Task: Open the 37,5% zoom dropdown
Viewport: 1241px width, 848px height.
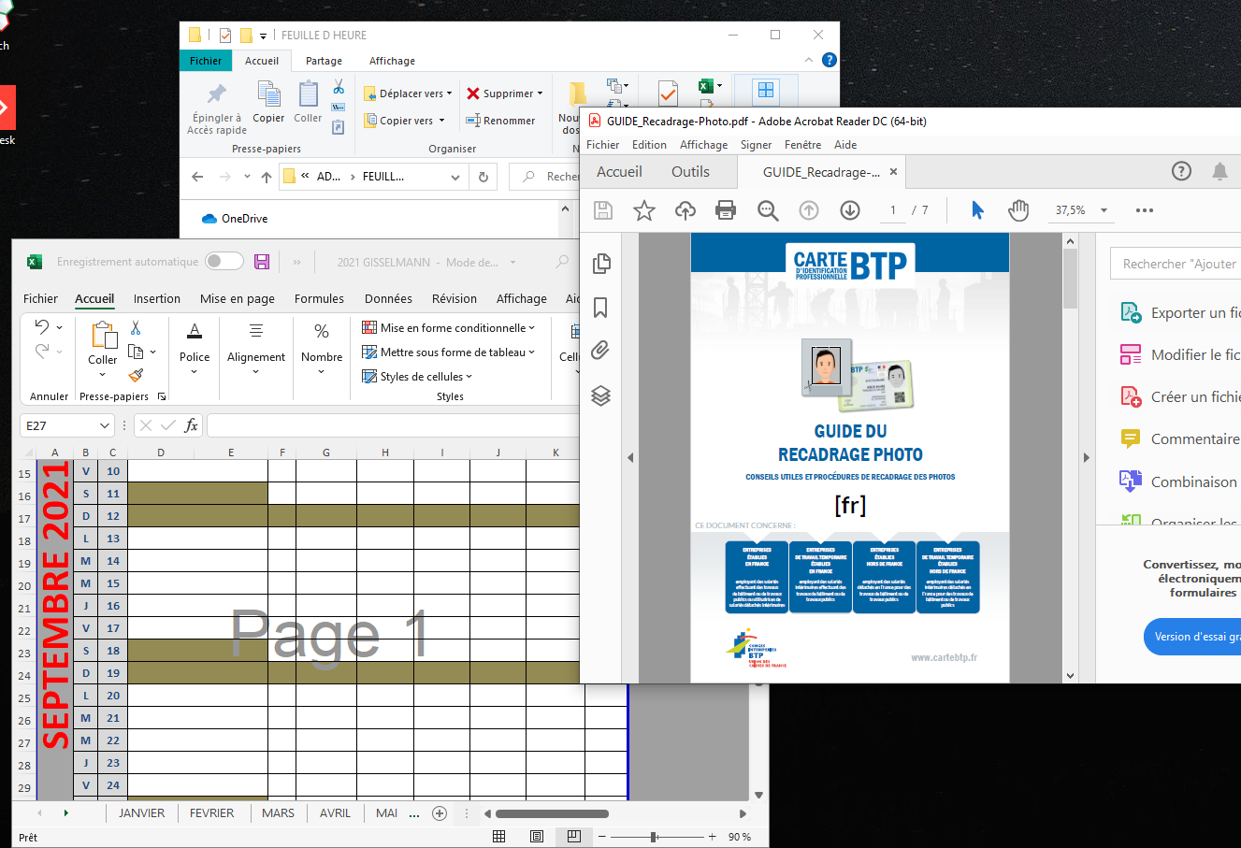Action: point(1104,210)
